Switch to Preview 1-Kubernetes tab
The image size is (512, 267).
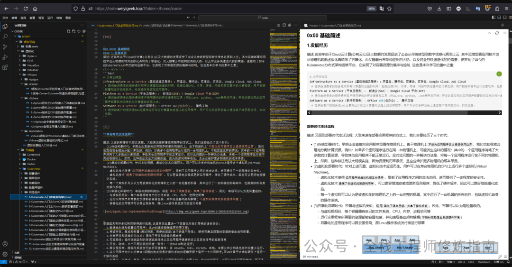[333, 25]
